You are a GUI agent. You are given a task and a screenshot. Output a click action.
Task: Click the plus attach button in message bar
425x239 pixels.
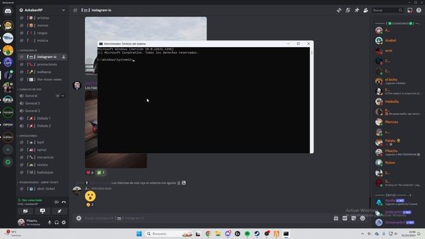point(78,218)
